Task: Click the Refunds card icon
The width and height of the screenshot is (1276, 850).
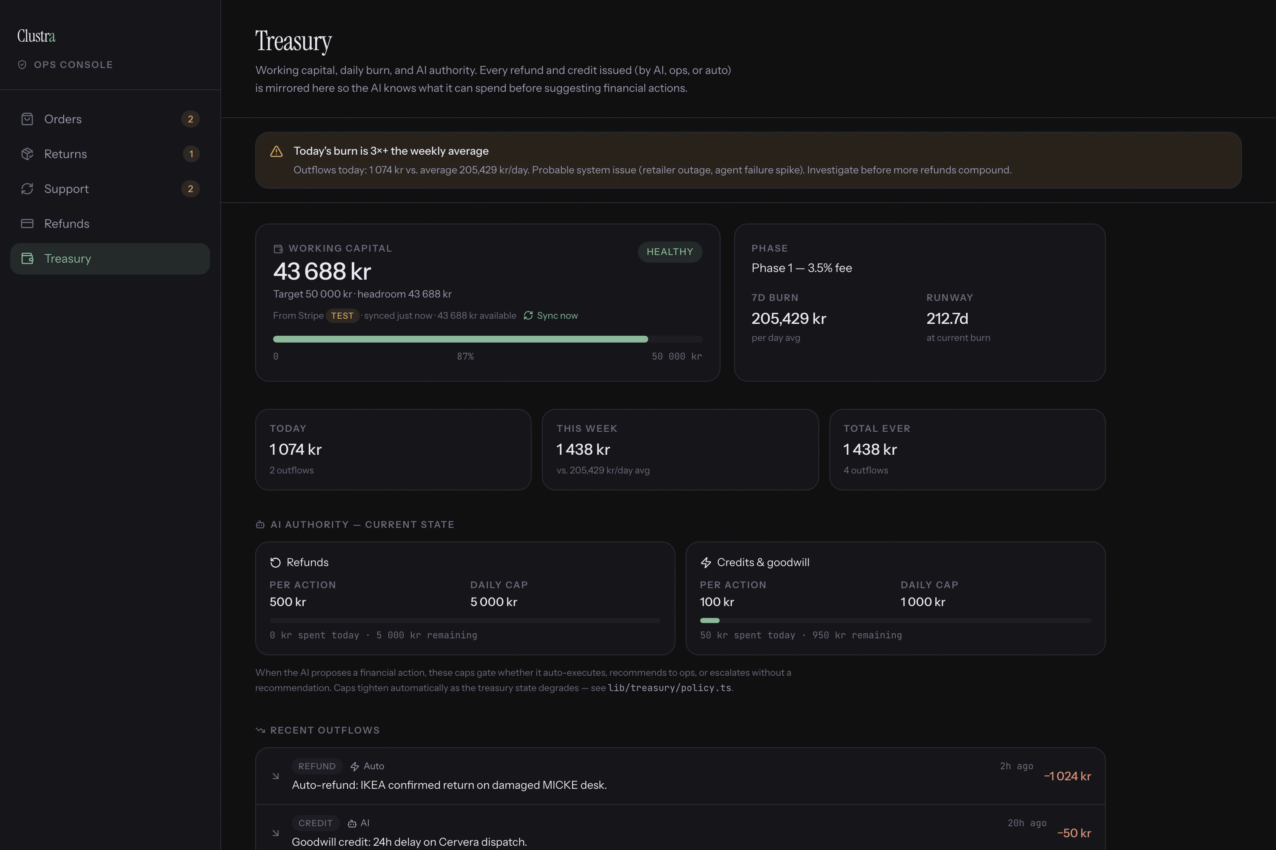Action: click(x=27, y=224)
